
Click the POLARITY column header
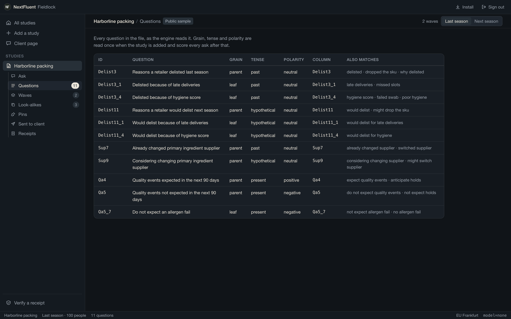(294, 60)
